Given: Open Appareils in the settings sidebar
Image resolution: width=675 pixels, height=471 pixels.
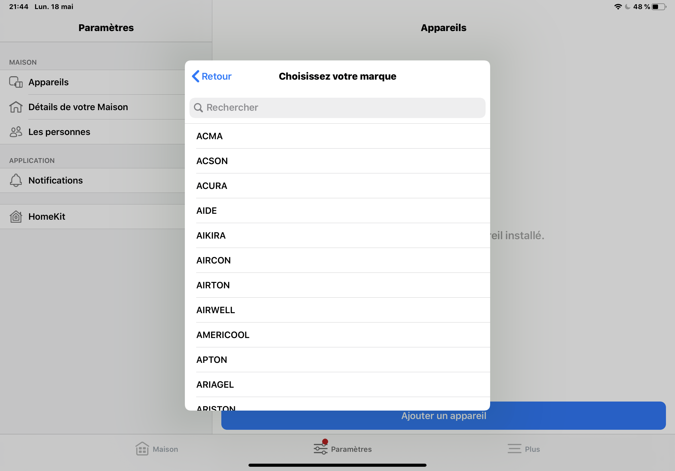Looking at the screenshot, I should pos(92,82).
